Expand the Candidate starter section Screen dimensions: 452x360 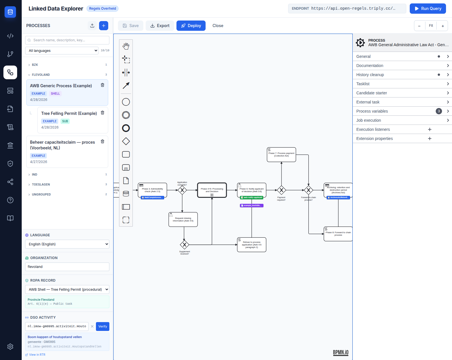[x=402, y=93]
